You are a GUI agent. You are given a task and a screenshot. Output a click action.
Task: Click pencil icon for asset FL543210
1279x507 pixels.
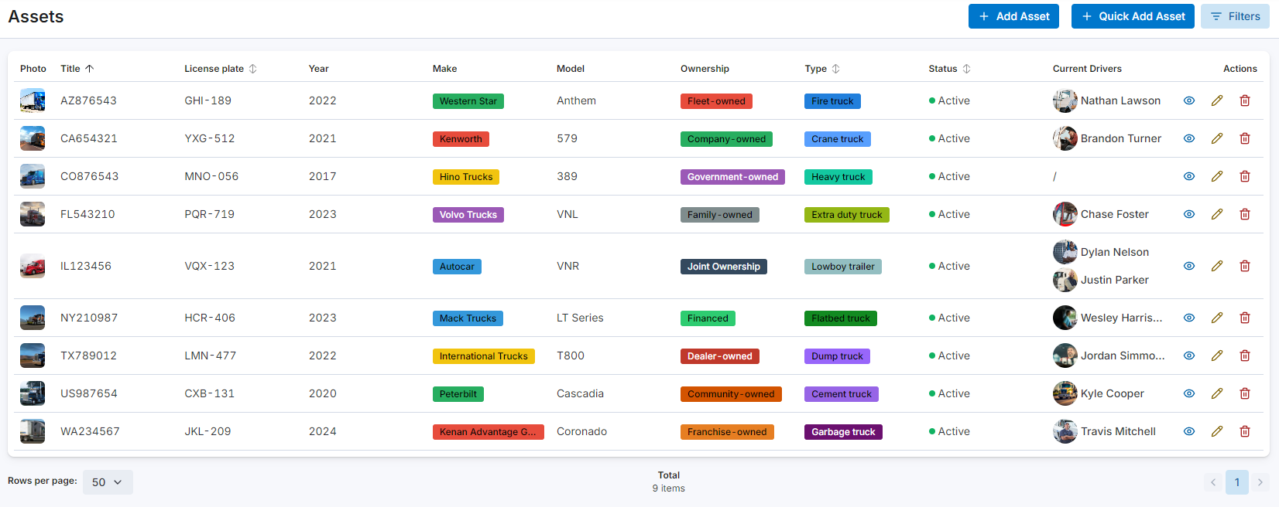coord(1217,214)
